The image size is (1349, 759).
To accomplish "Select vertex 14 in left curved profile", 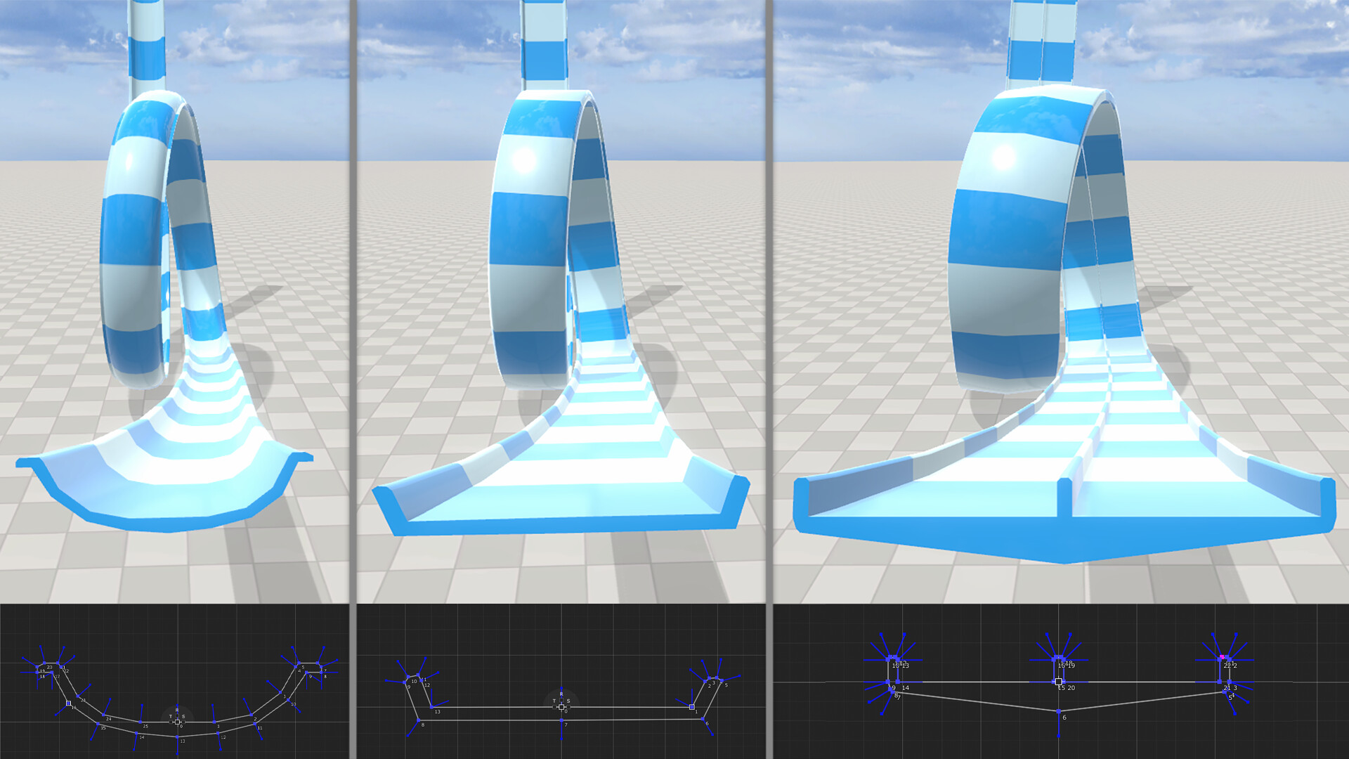I will [x=136, y=733].
